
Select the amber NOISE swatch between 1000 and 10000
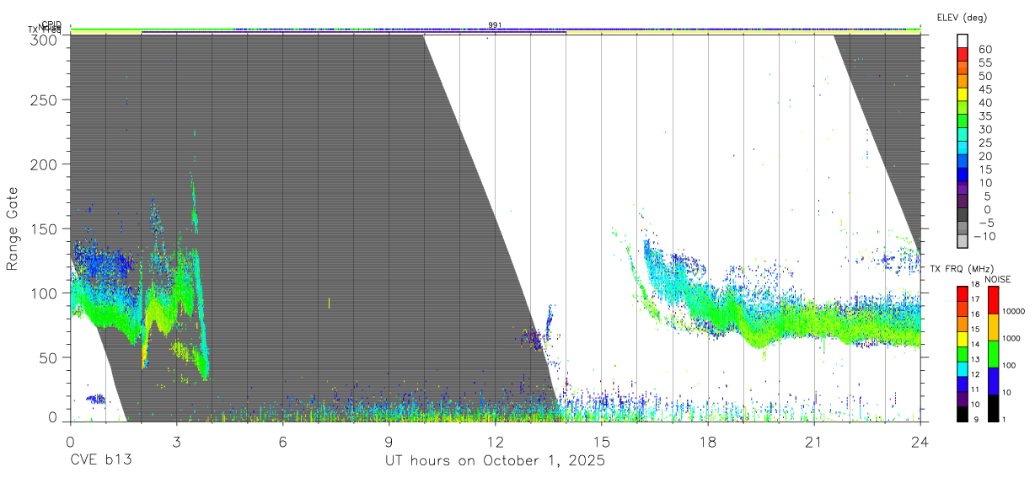pos(993,326)
